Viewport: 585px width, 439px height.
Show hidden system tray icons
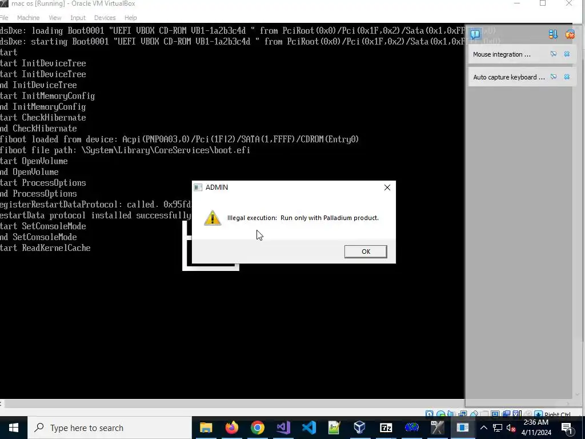click(x=483, y=428)
